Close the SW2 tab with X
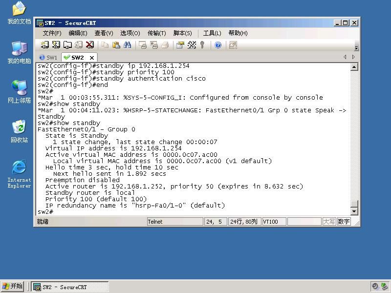391x293 pixels. point(92,58)
